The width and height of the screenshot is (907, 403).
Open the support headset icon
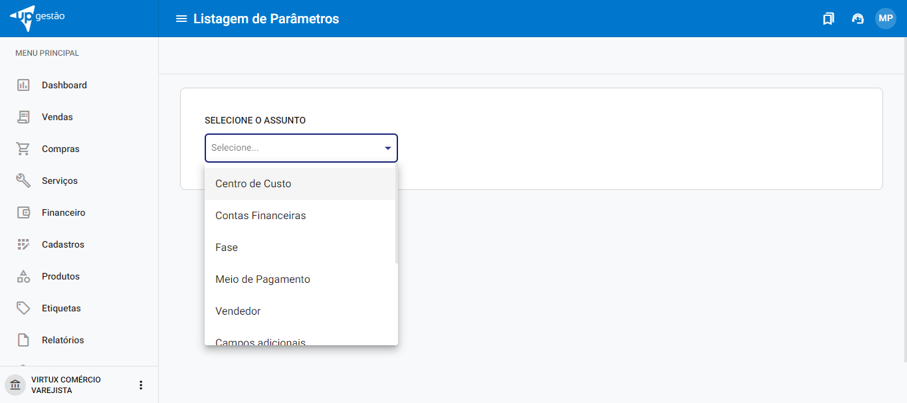coord(857,19)
